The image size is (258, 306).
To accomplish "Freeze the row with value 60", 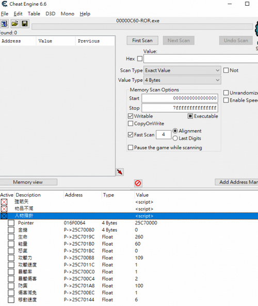I will pos(11,244).
